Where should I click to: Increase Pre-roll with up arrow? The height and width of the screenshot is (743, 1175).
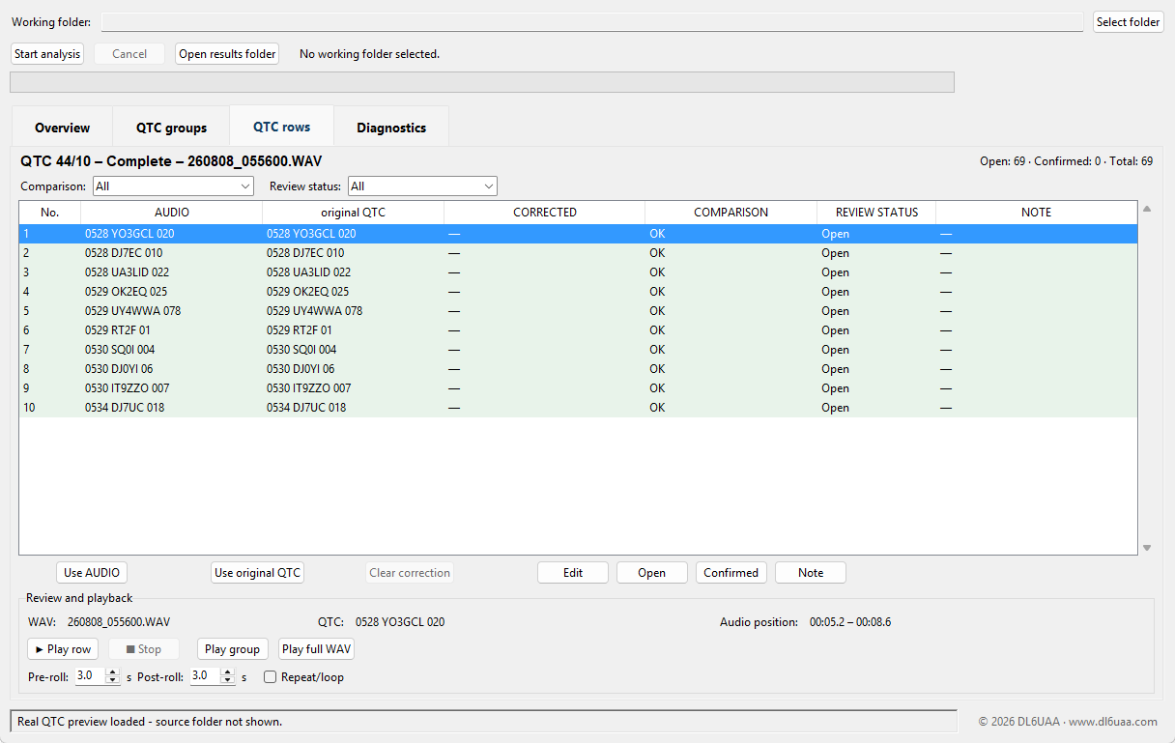click(113, 672)
